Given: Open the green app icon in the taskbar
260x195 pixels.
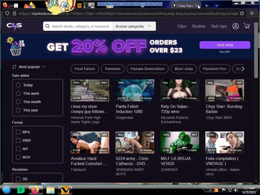Looking at the screenshot, I should 21,190.
